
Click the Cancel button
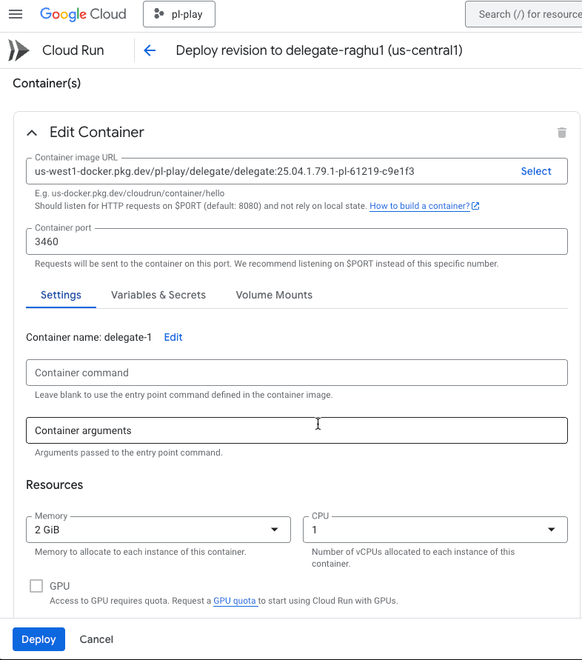point(96,639)
